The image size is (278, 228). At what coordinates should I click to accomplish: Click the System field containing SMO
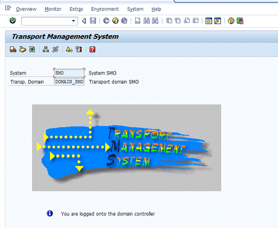tap(69, 73)
